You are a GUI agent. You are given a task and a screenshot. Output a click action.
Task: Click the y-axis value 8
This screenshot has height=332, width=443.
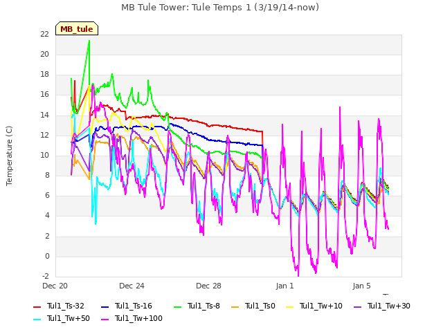tap(47, 175)
